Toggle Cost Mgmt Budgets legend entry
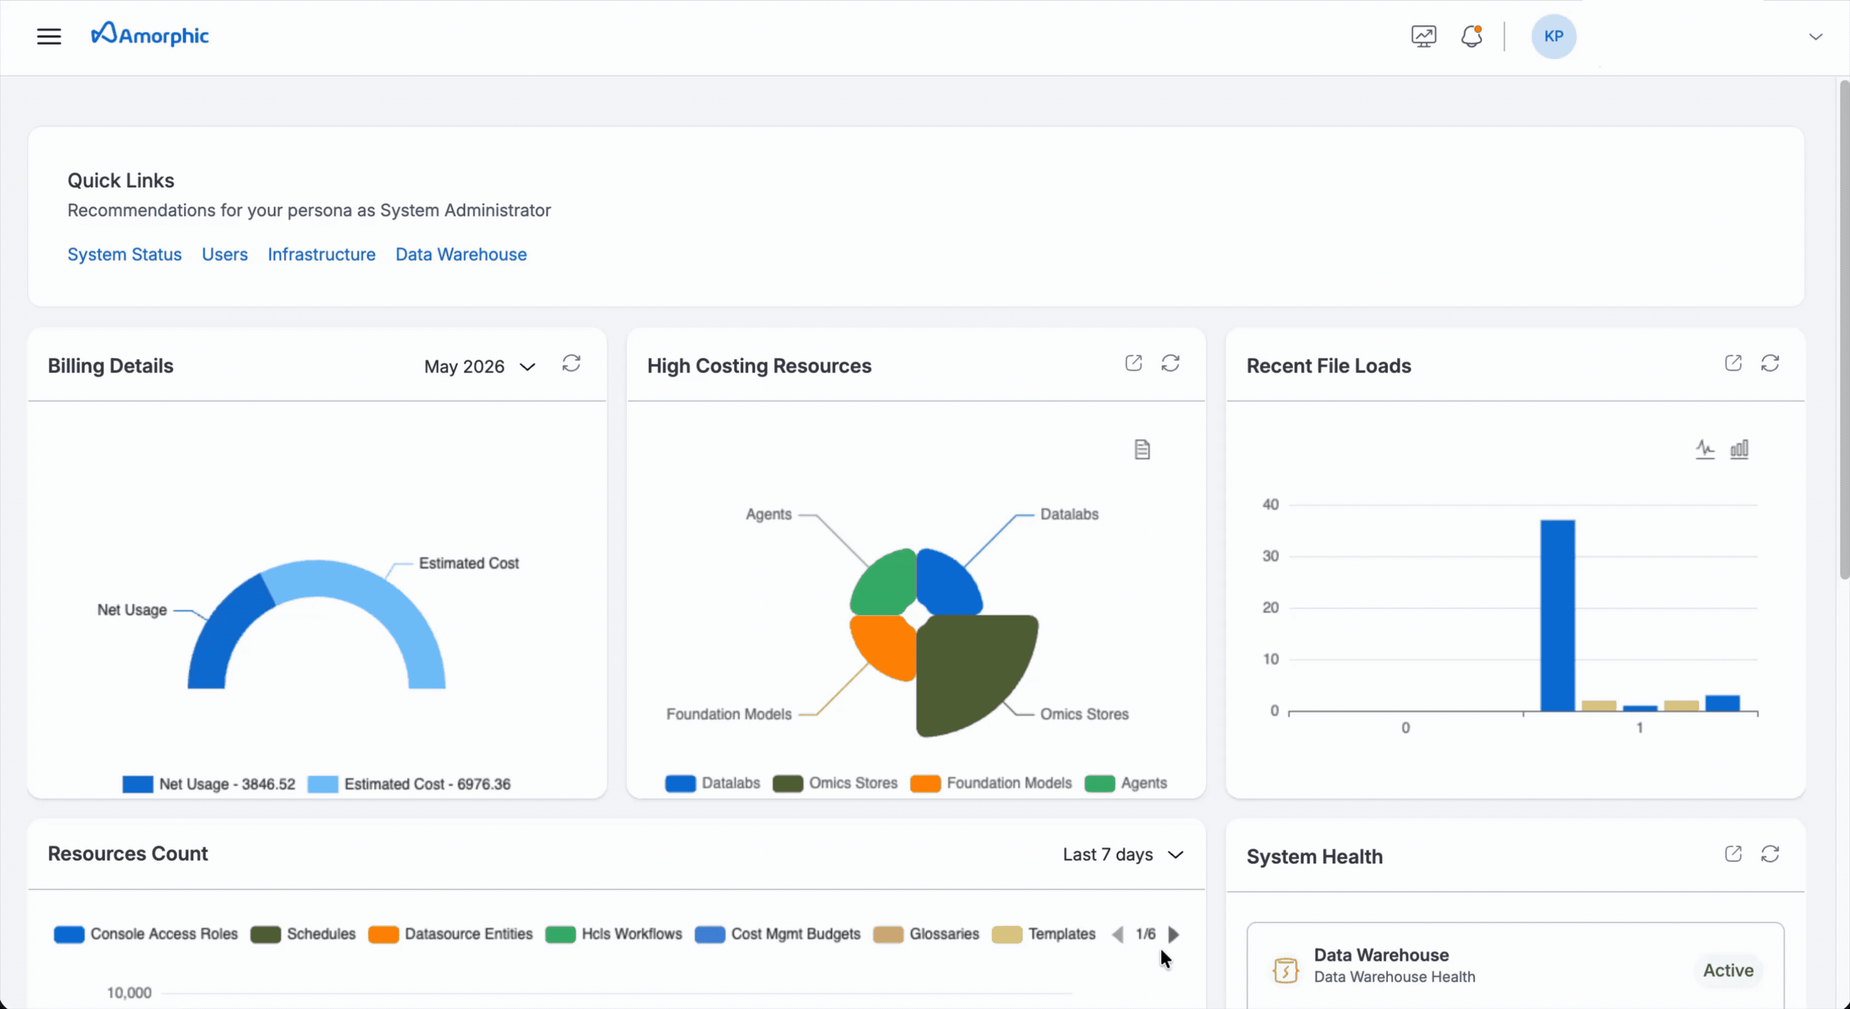The image size is (1850, 1009). click(778, 934)
